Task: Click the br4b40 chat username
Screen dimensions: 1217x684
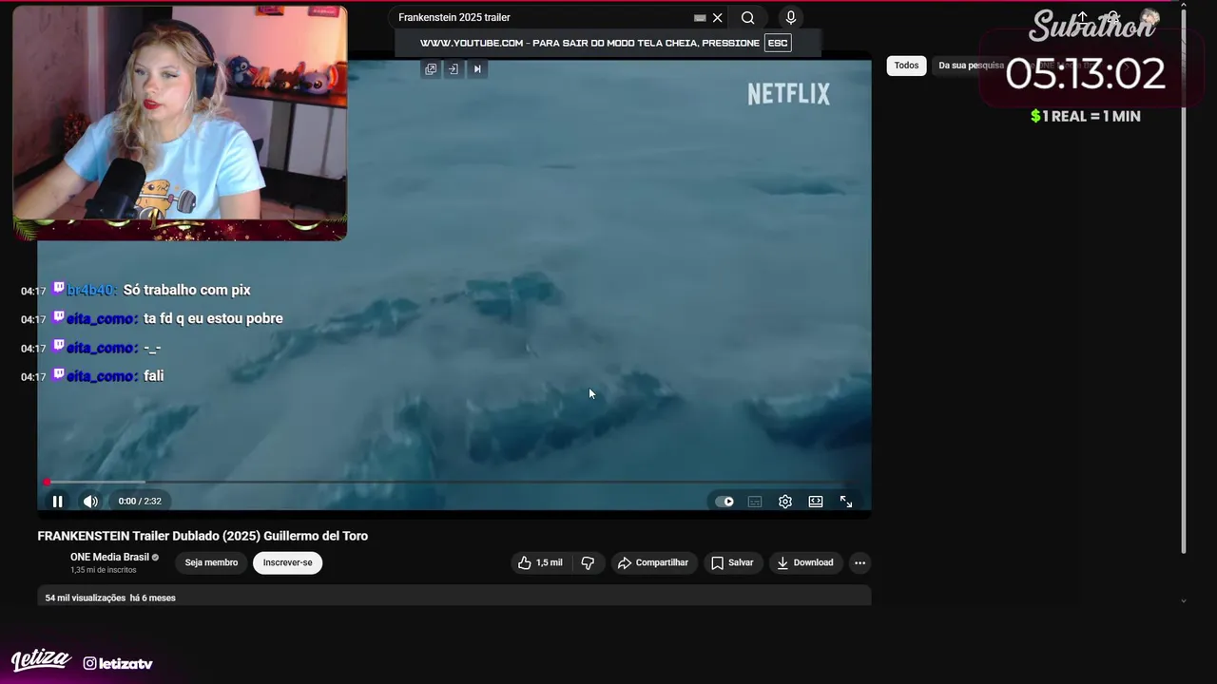Action: 91,290
